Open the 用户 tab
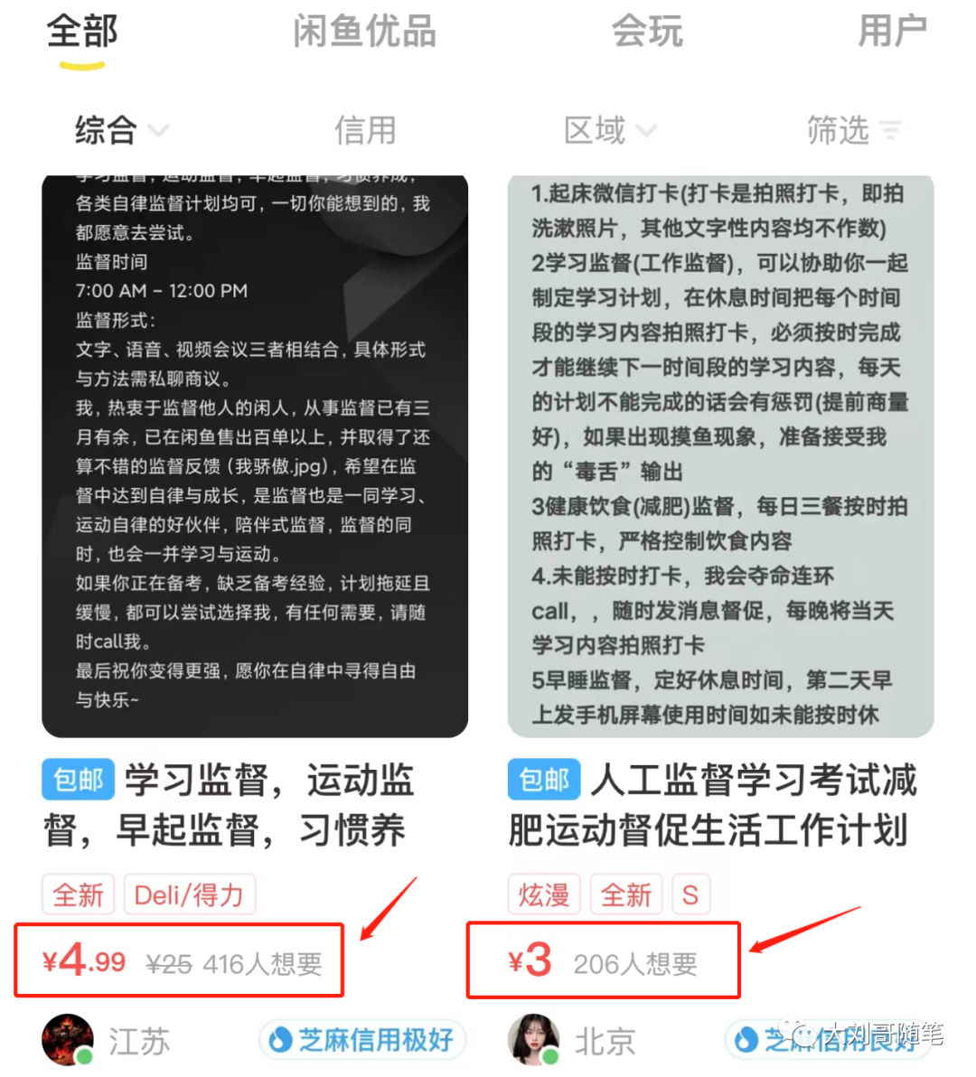Viewport: 976px width, 1077px height. point(892,32)
